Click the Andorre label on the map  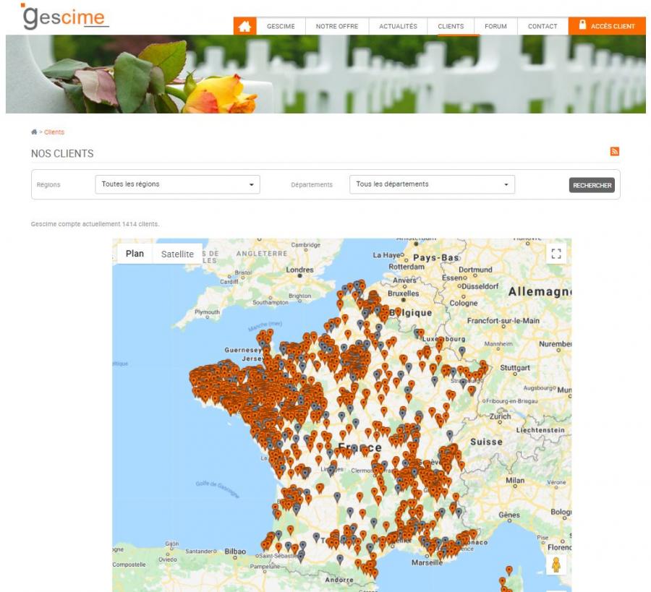pos(339,580)
